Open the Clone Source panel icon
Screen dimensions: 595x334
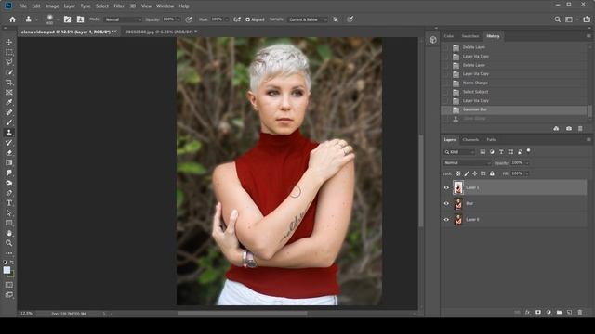tap(80, 19)
